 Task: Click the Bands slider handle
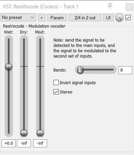pos(80,70)
